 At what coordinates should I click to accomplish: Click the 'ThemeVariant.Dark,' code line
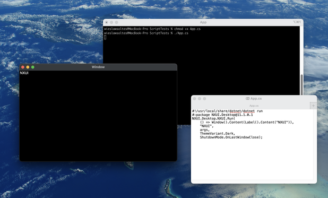tap(218, 134)
